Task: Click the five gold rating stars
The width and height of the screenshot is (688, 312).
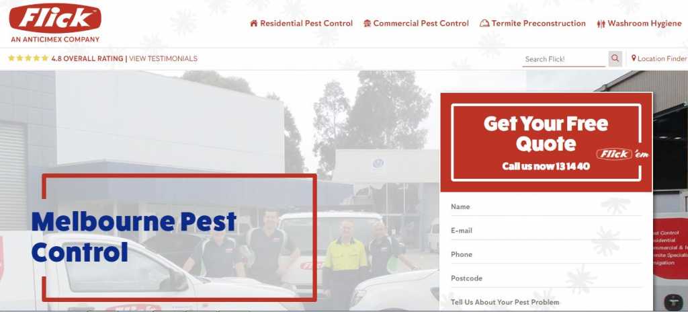Action: tap(28, 58)
